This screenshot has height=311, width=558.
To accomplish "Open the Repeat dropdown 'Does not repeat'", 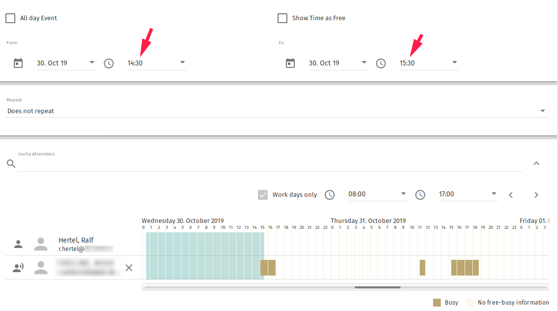I will (x=277, y=111).
